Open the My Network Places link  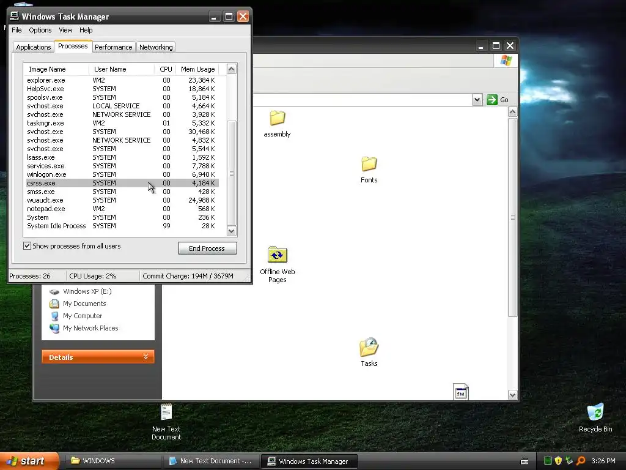[90, 328]
